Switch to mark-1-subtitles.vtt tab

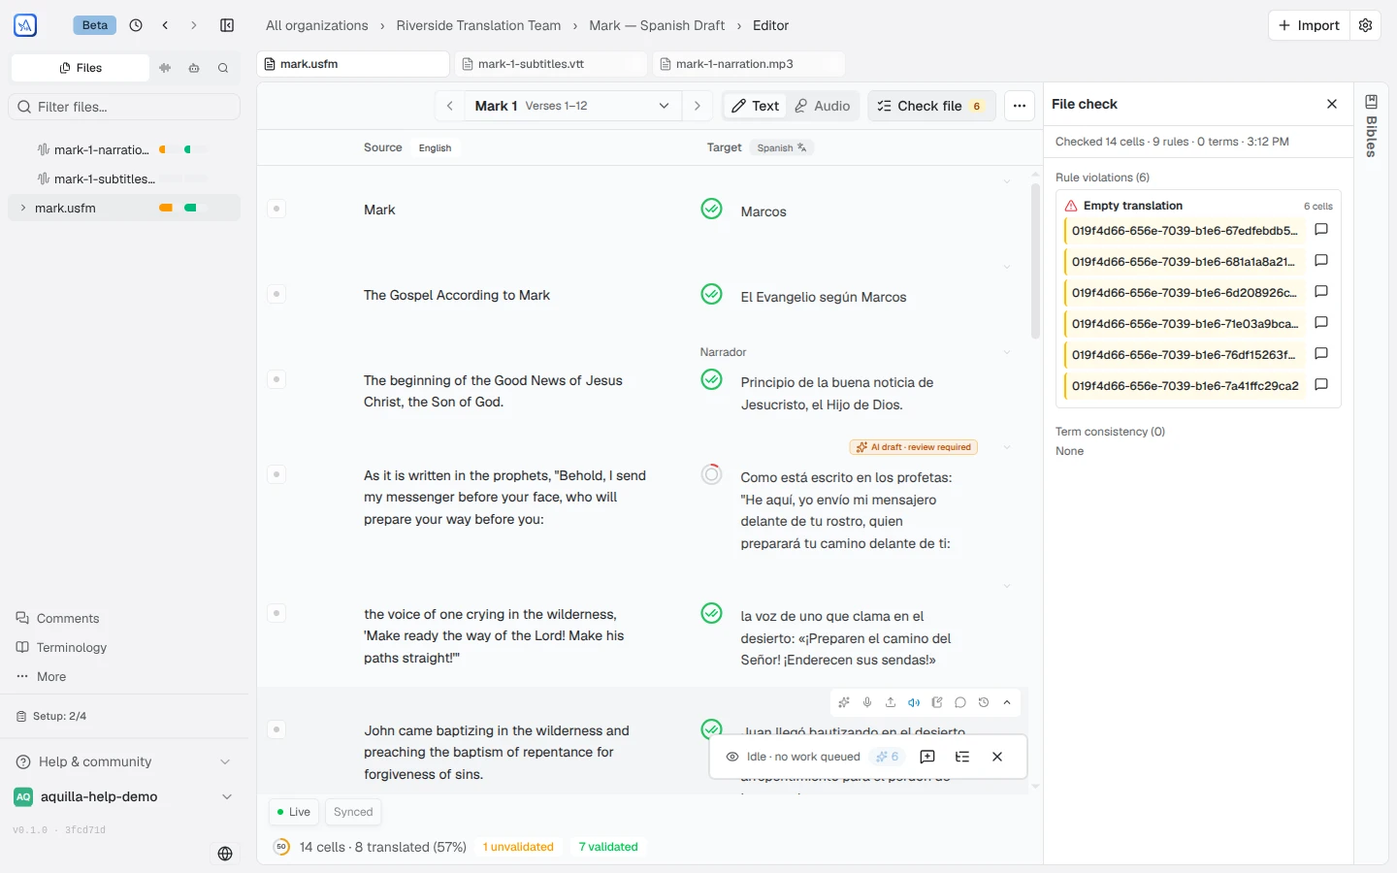pos(551,64)
